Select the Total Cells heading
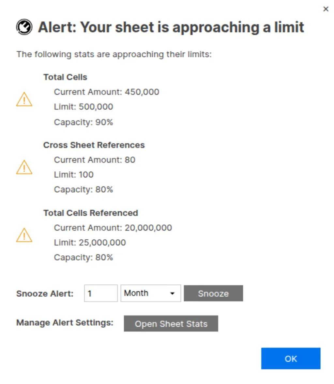Image resolution: width=334 pixels, height=384 pixels. [x=65, y=77]
